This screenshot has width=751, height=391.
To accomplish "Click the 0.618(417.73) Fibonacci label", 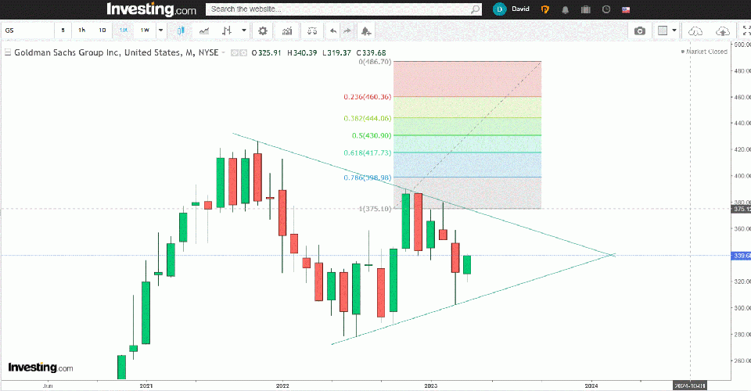I will pos(368,152).
